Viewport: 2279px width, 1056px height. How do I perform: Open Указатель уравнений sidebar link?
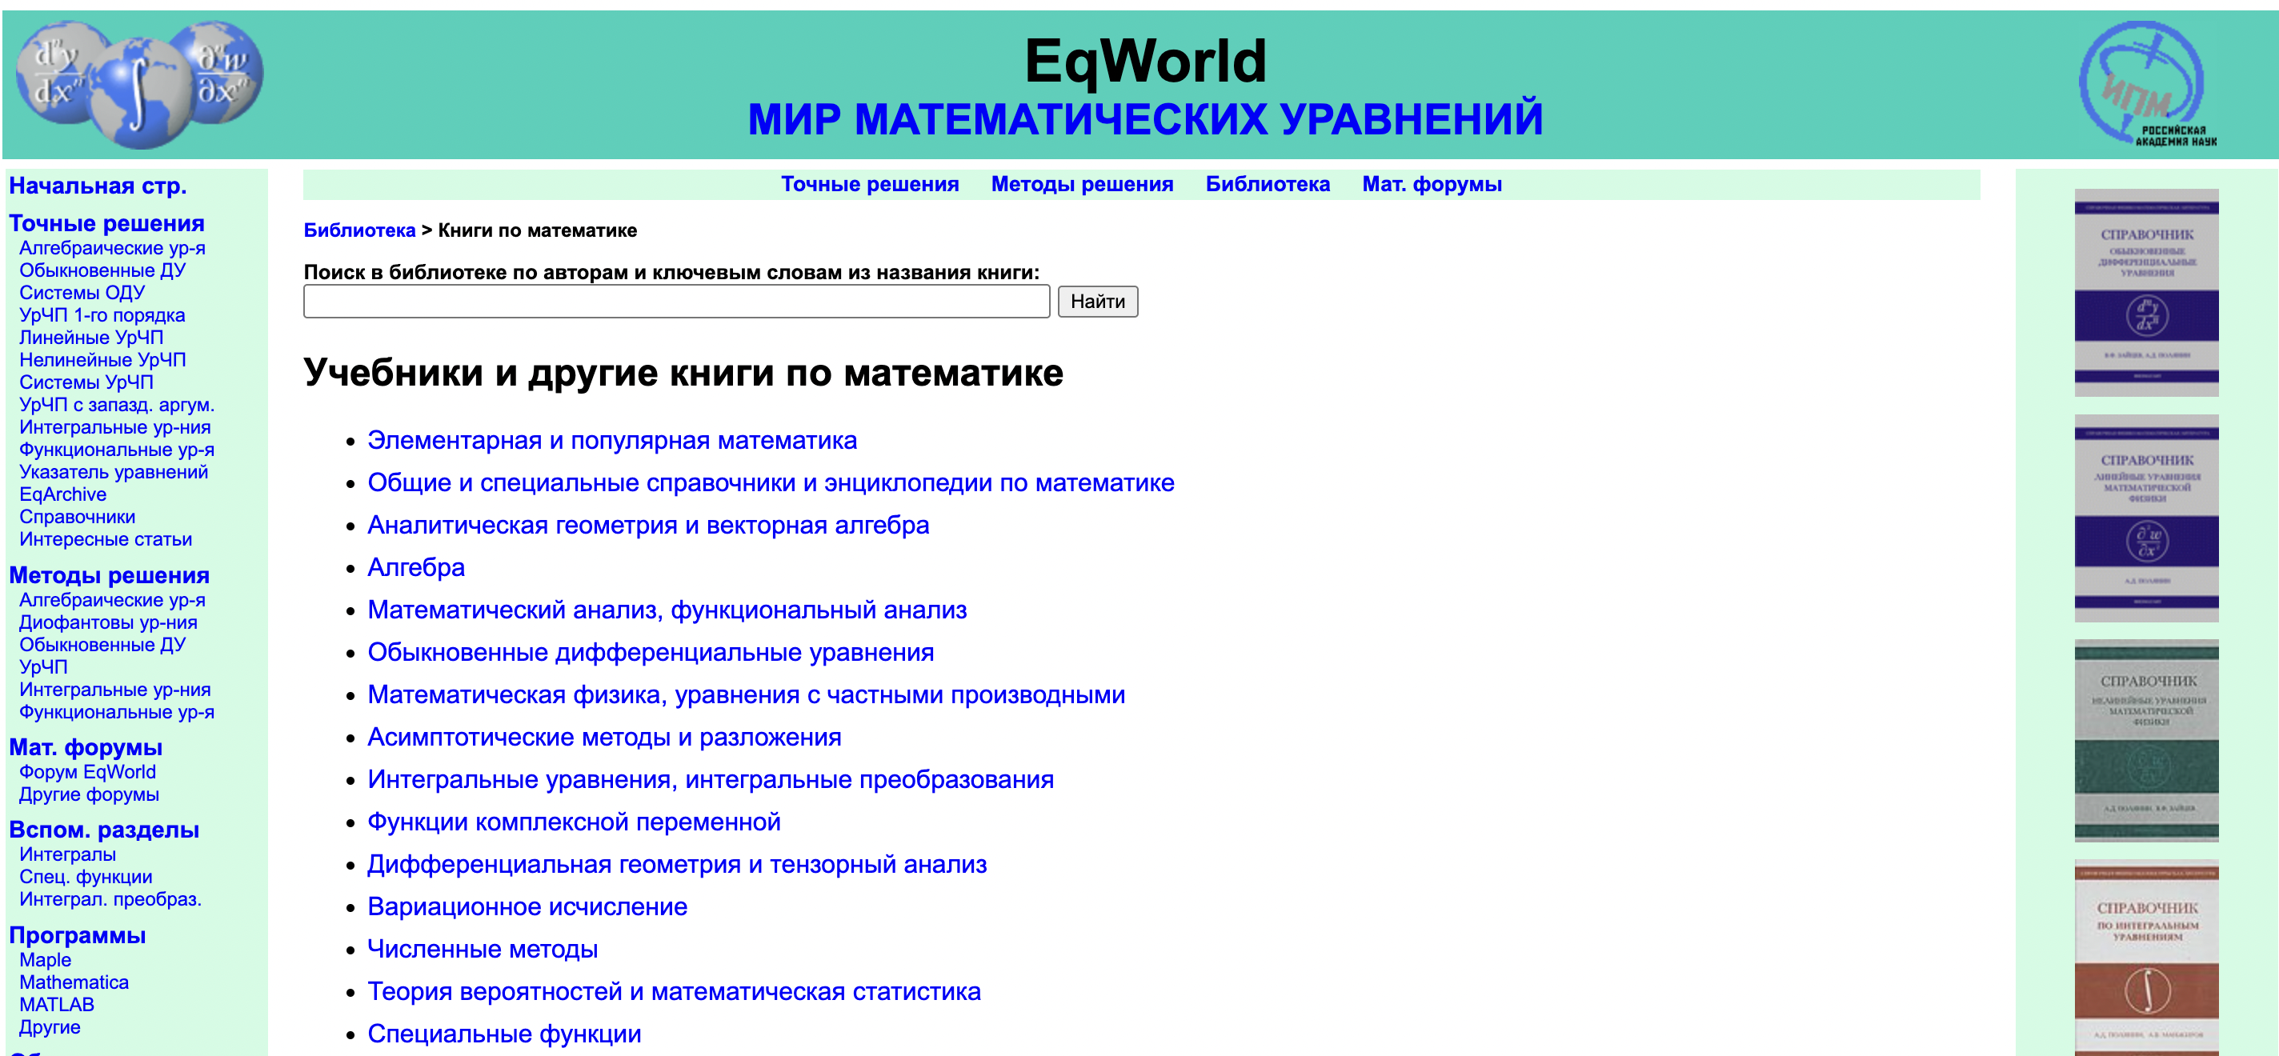click(x=114, y=472)
